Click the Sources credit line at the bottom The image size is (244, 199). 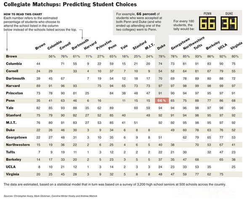click(x=50, y=196)
